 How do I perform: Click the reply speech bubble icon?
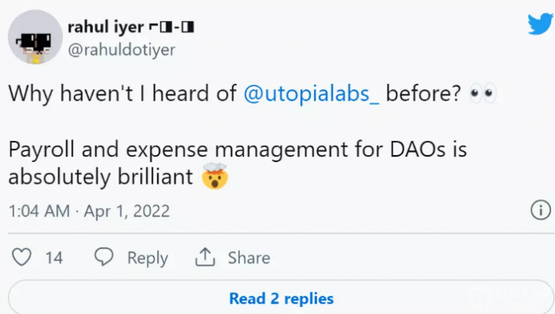click(104, 257)
